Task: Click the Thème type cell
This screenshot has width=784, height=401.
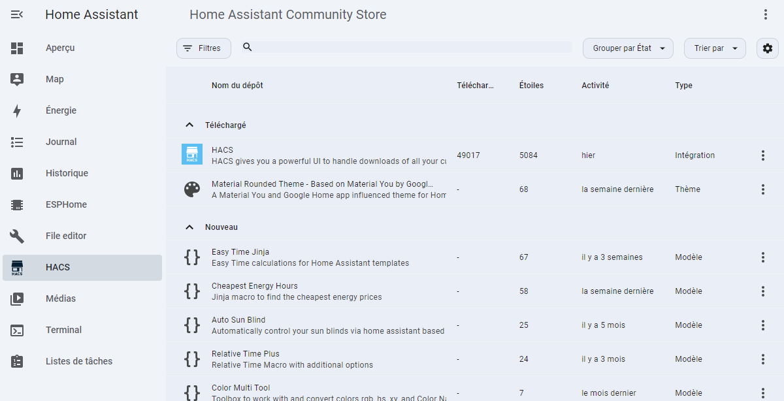Action: click(x=687, y=189)
